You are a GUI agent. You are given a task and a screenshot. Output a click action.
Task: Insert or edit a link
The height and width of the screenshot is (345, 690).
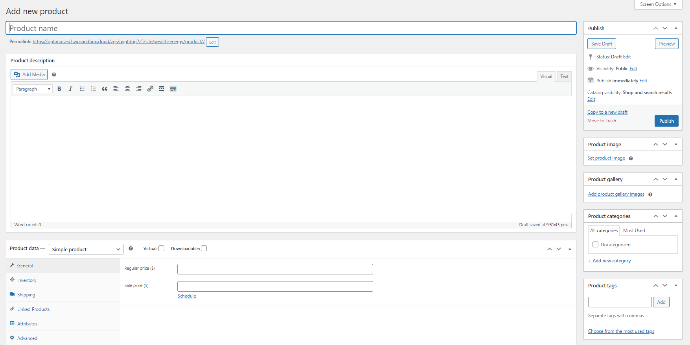[x=150, y=89]
